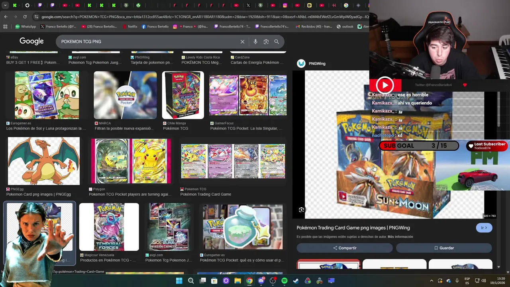Open the Más información link
This screenshot has height=287, width=510.
click(400, 237)
